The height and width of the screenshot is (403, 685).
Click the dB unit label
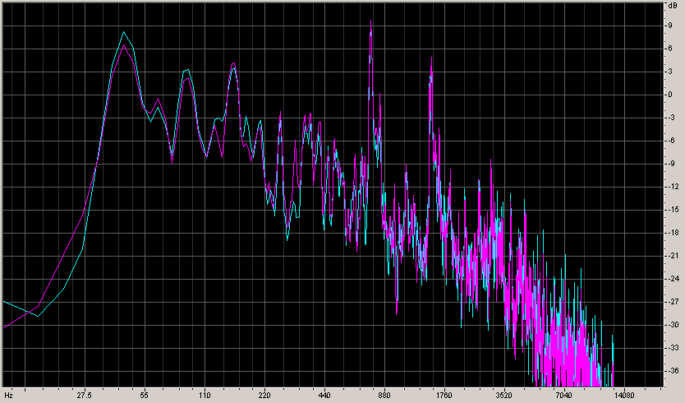tap(672, 6)
